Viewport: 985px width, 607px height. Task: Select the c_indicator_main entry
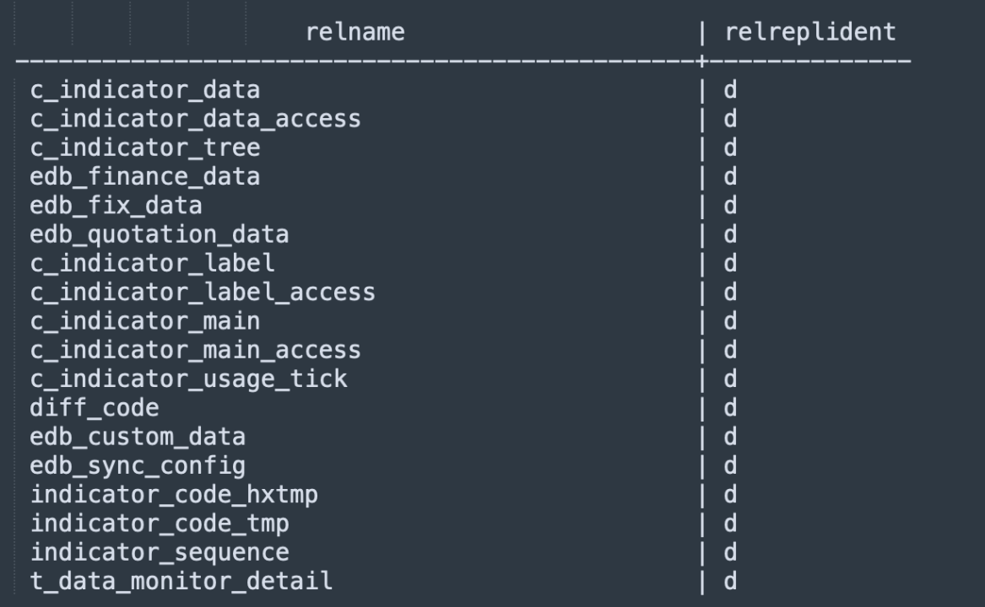(x=145, y=321)
